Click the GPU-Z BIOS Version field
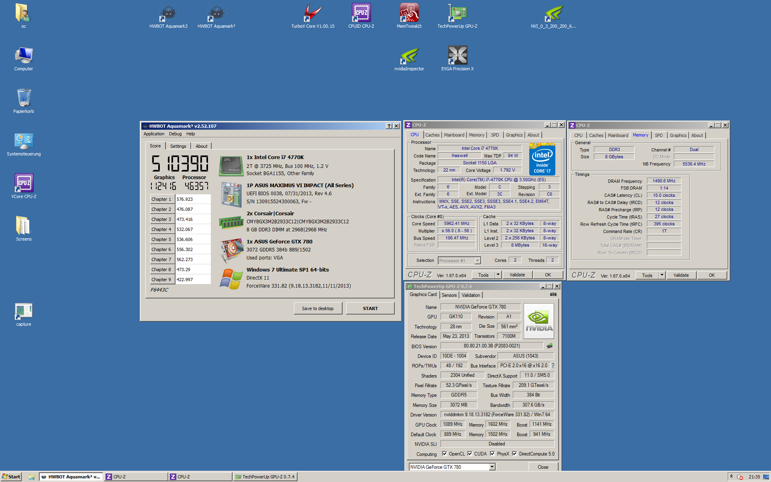Image resolution: width=771 pixels, height=482 pixels. pyautogui.click(x=492, y=346)
